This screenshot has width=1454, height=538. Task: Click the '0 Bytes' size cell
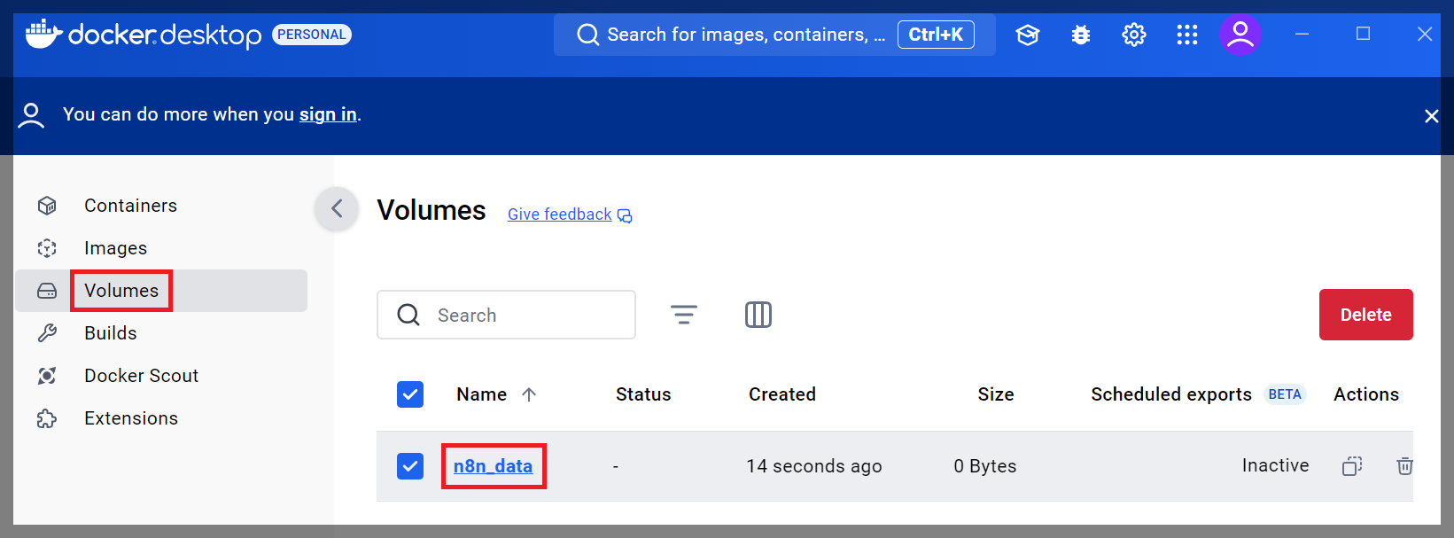[985, 466]
